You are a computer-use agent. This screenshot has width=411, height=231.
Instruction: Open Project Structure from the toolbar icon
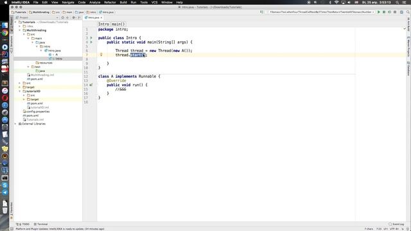point(401,12)
